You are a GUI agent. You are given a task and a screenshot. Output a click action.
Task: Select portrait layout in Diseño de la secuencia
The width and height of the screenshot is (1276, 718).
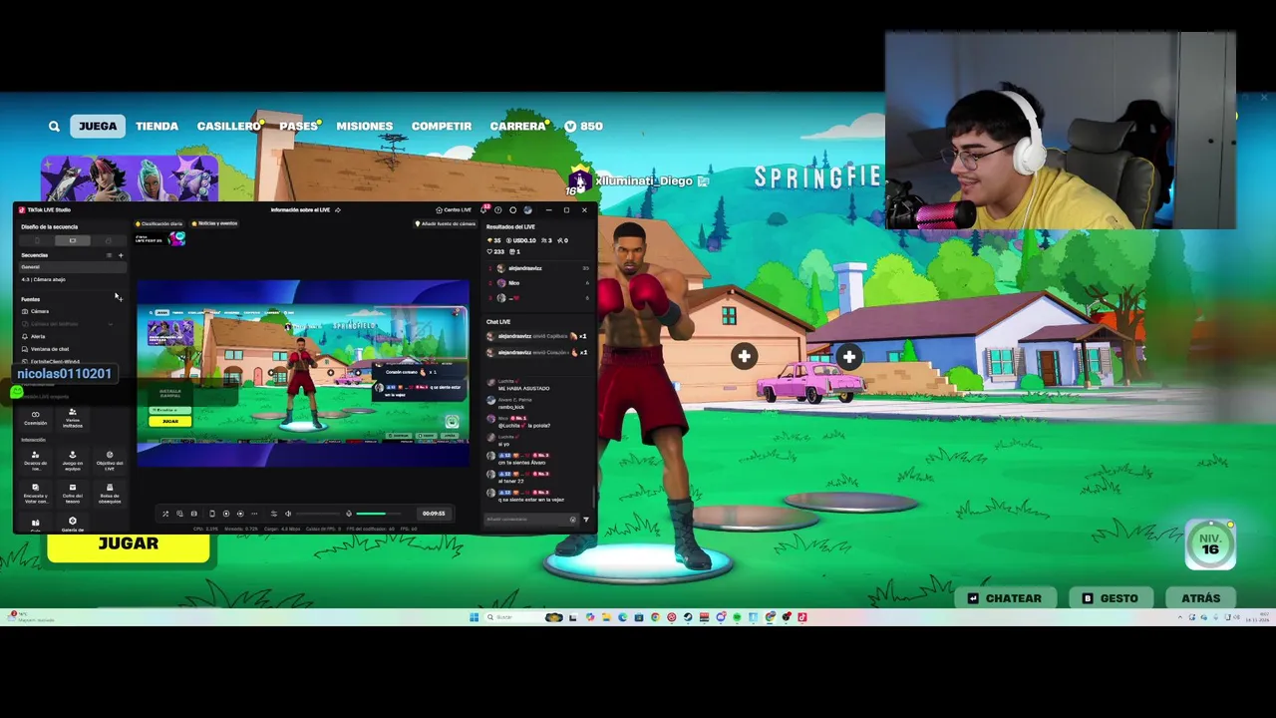click(37, 240)
